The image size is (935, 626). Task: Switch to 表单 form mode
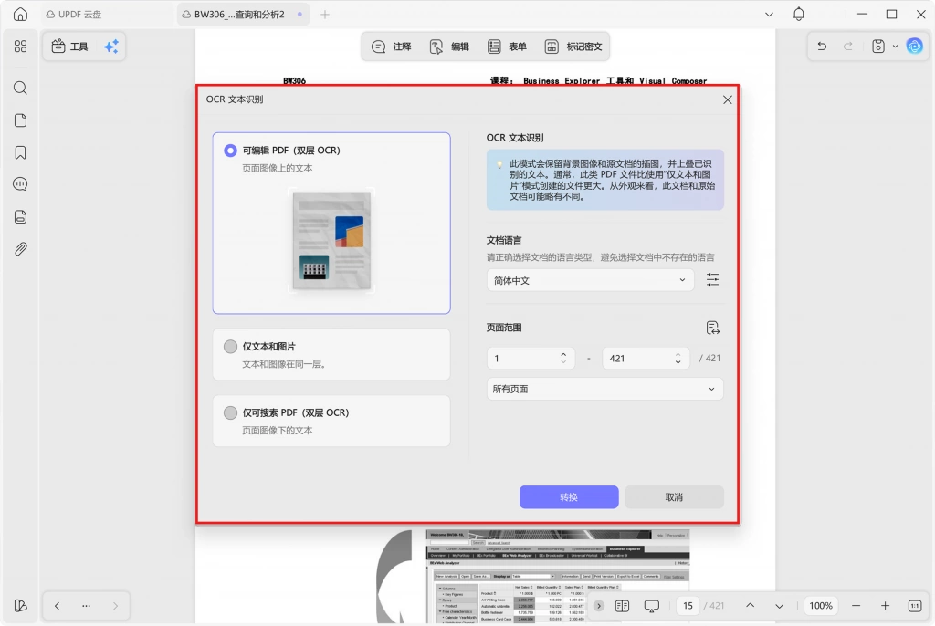(x=507, y=47)
